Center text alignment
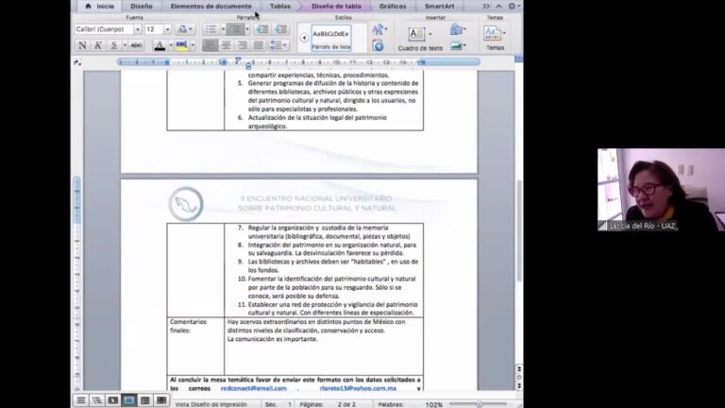725x408 pixels. (227, 45)
